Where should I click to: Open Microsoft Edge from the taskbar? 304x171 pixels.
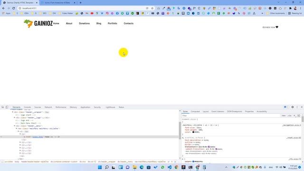(x=142, y=167)
